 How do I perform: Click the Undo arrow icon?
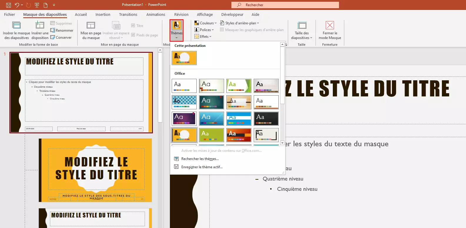[17, 5]
